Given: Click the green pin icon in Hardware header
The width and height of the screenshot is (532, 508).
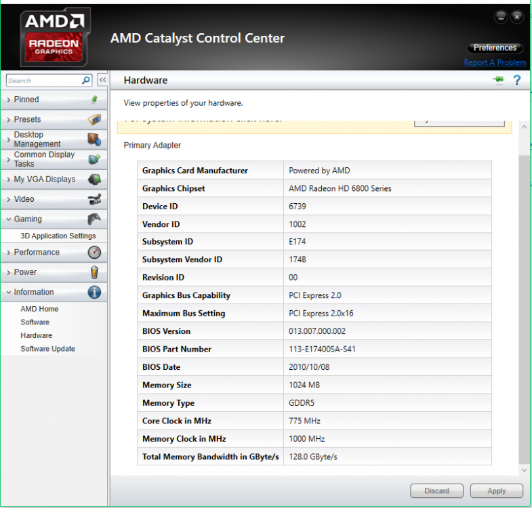Looking at the screenshot, I should click(x=498, y=80).
